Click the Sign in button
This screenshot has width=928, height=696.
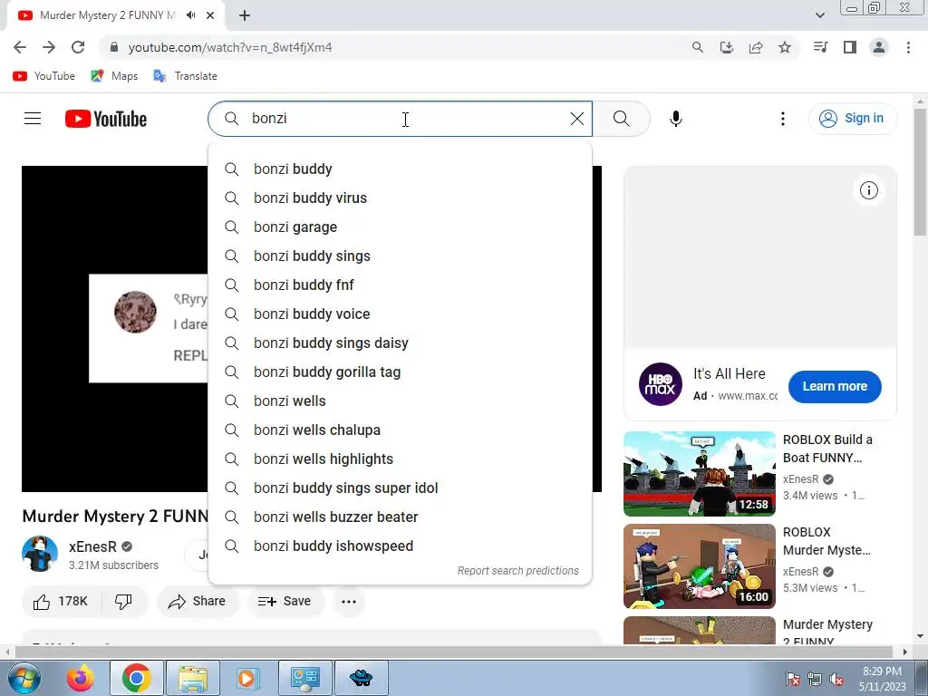click(x=853, y=119)
